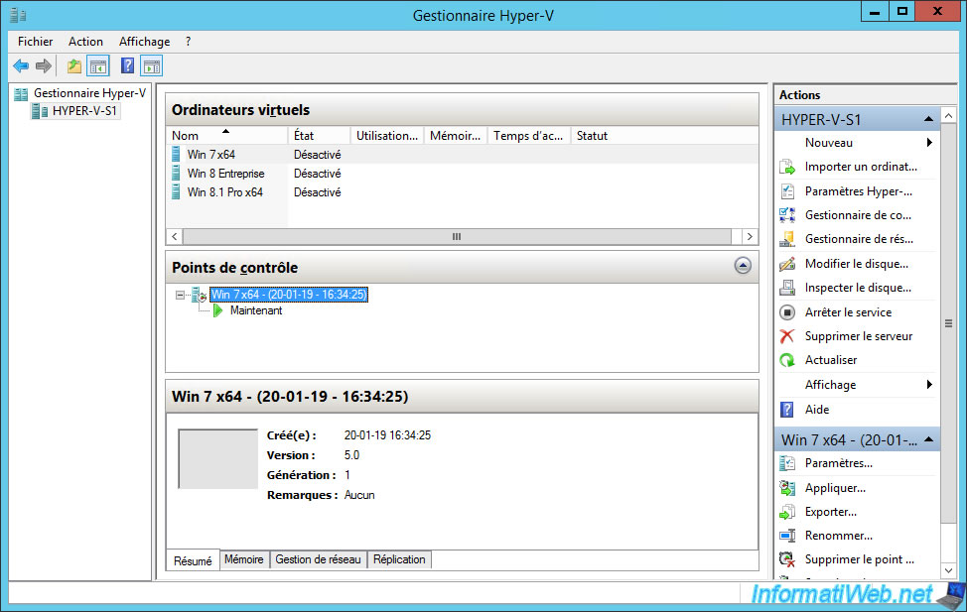Click the Win 8.1 Pro x64 VM icon
967x612 pixels.
176,192
